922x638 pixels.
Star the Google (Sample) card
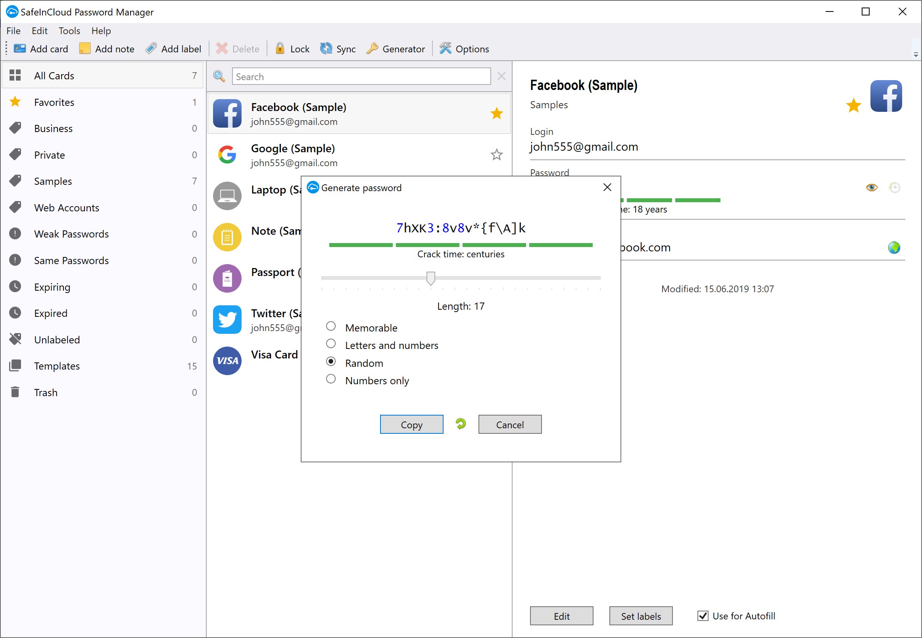point(496,155)
